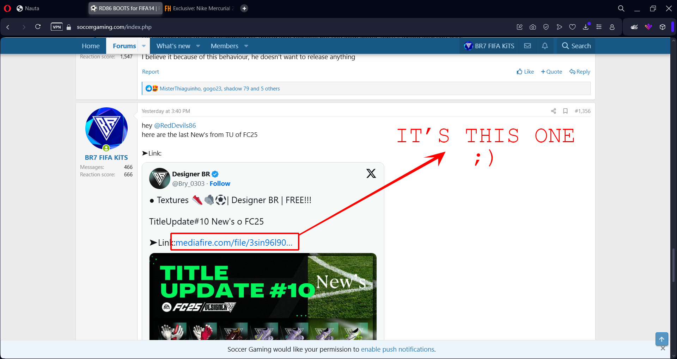
Task: Expand the What's new dropdown arrow
Action: [x=198, y=46]
